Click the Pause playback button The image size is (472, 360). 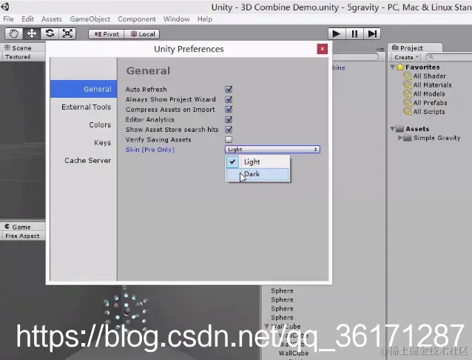tap(354, 33)
